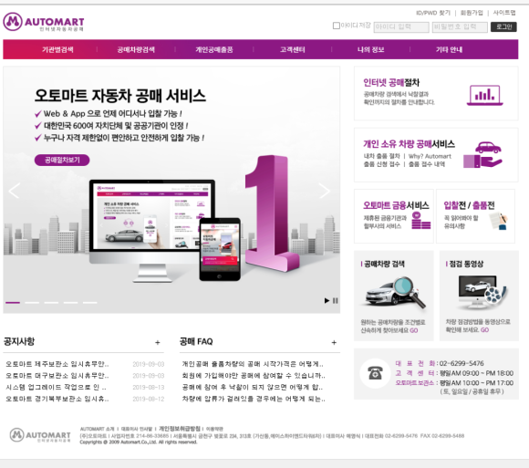Click GO link under 점검 동영상

click(484, 330)
